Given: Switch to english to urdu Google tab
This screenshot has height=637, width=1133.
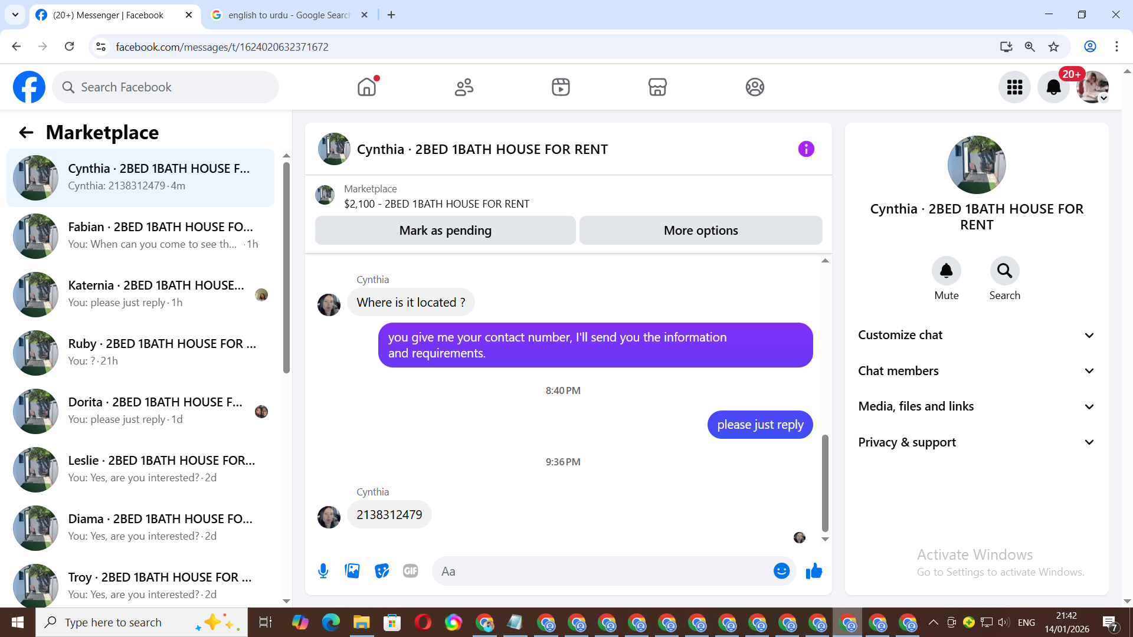Looking at the screenshot, I should click(x=289, y=15).
